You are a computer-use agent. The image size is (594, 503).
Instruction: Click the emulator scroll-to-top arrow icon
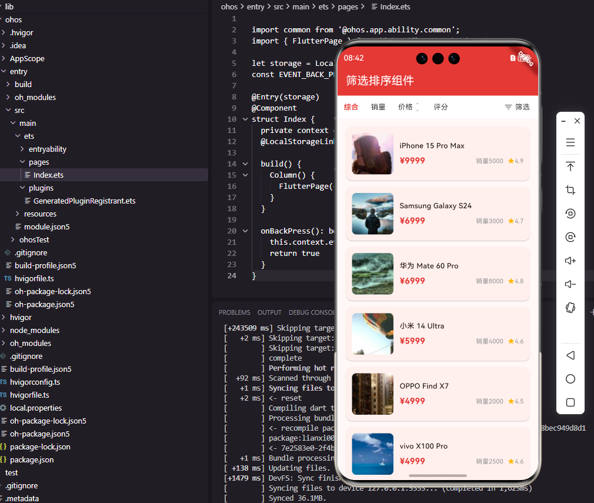pos(570,166)
